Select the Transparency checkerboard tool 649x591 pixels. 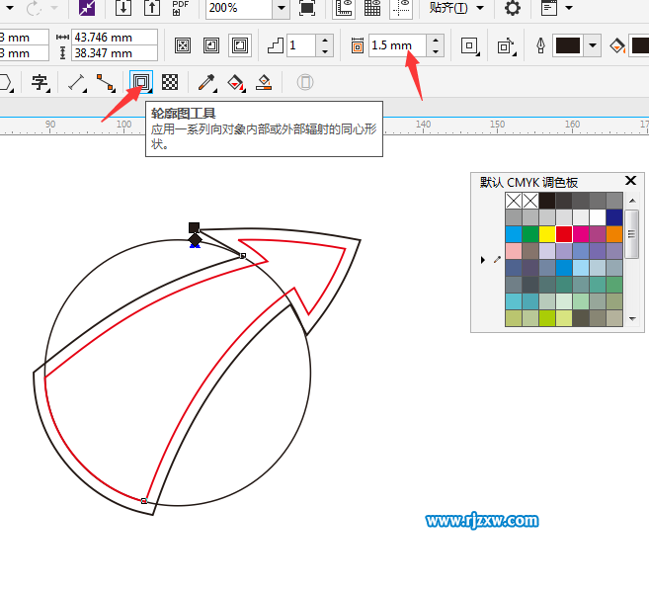point(170,82)
